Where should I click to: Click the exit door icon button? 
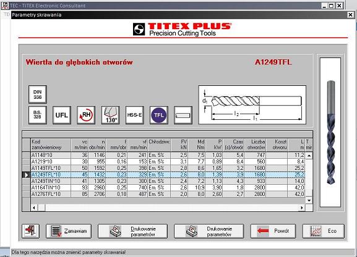[x=30, y=231]
